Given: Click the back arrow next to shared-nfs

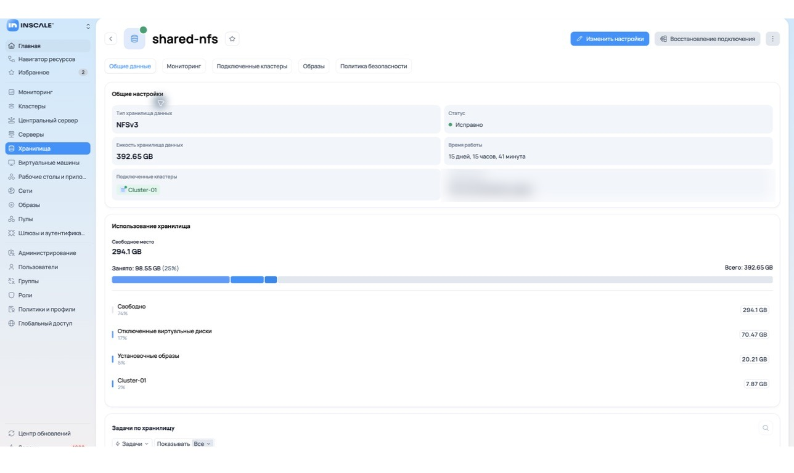Looking at the screenshot, I should [111, 39].
